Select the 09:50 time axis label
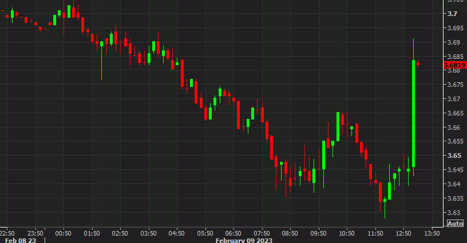 319,233
